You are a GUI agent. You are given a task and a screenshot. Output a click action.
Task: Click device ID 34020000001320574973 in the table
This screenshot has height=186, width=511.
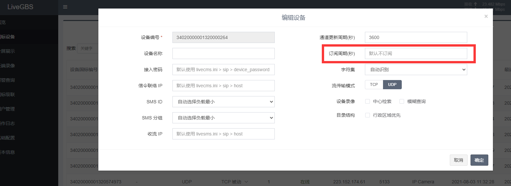pyautogui.click(x=96, y=182)
